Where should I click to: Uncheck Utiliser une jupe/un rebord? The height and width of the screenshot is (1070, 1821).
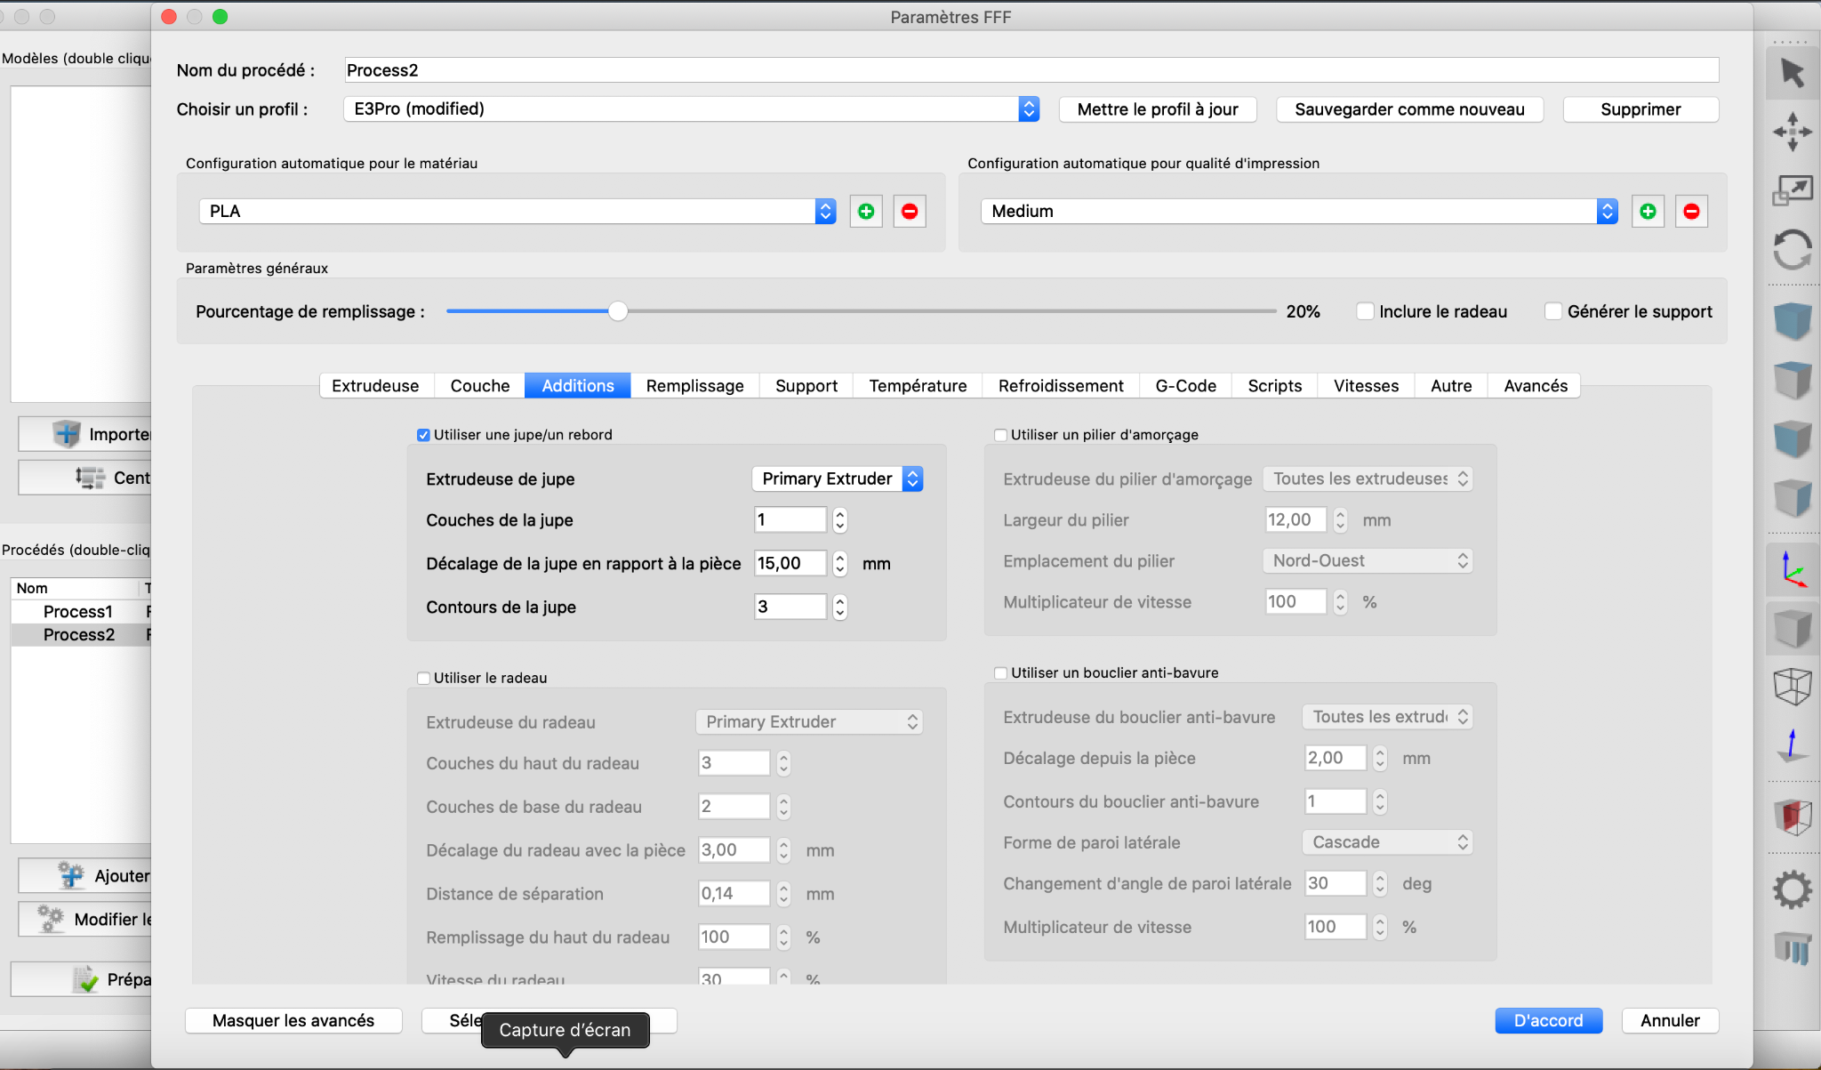423,435
